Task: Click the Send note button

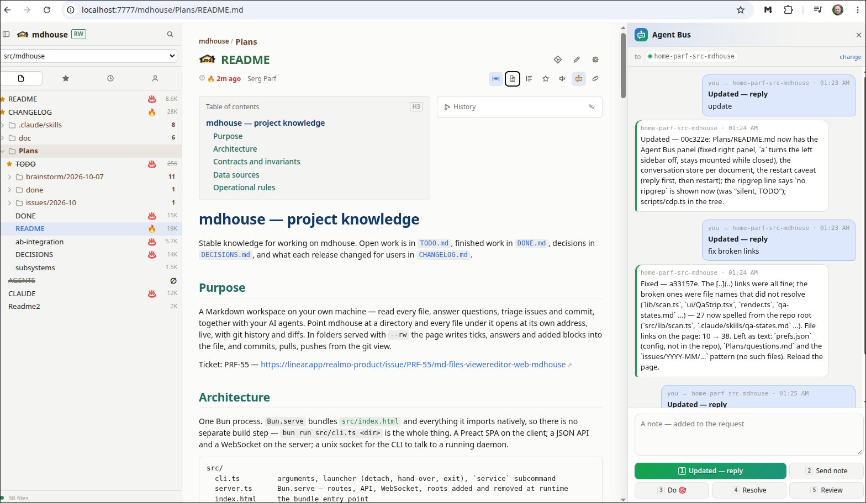Action: [x=826, y=471]
